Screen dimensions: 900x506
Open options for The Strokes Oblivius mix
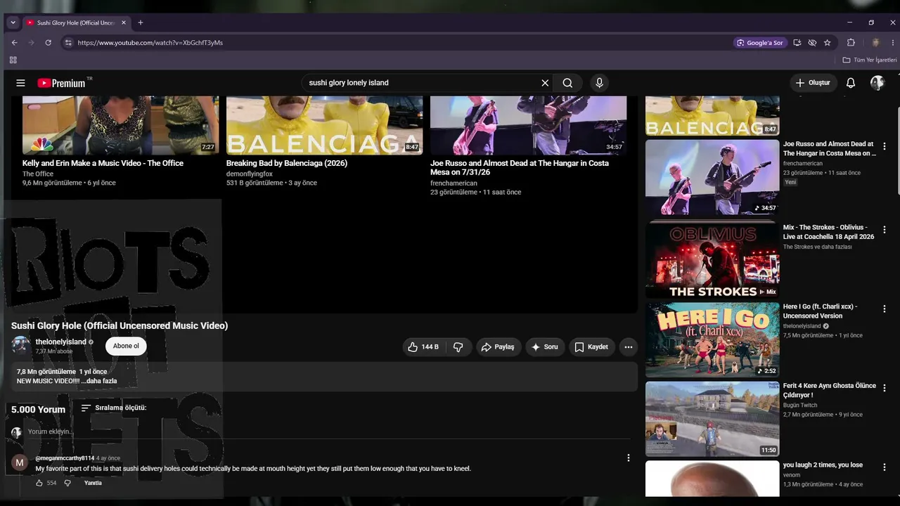(885, 230)
